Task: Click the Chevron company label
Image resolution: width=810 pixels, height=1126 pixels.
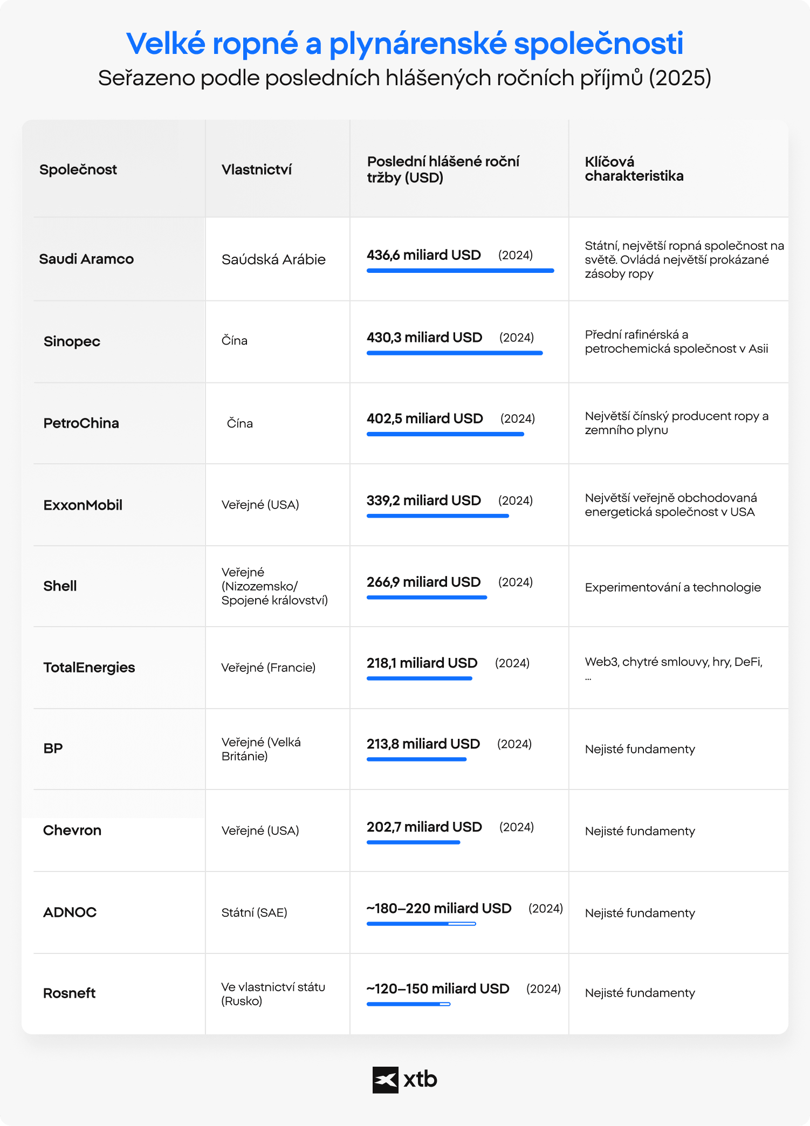Action: (x=72, y=830)
